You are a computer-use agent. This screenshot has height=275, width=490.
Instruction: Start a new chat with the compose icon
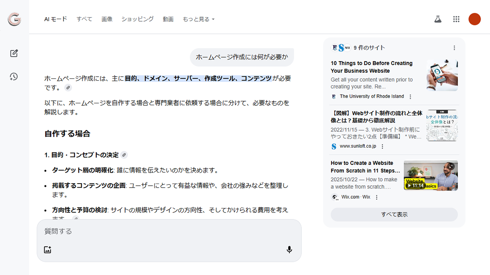point(14,53)
